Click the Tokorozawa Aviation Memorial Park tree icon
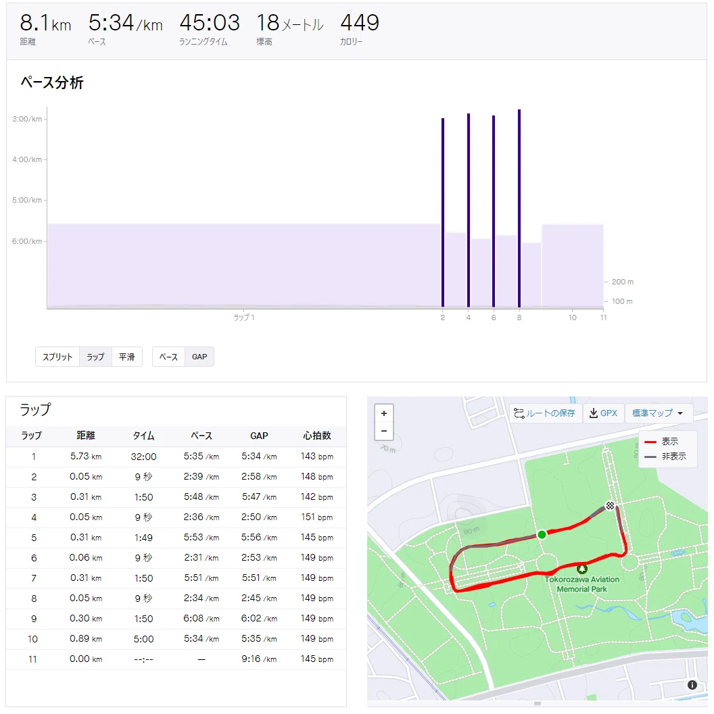 click(582, 569)
